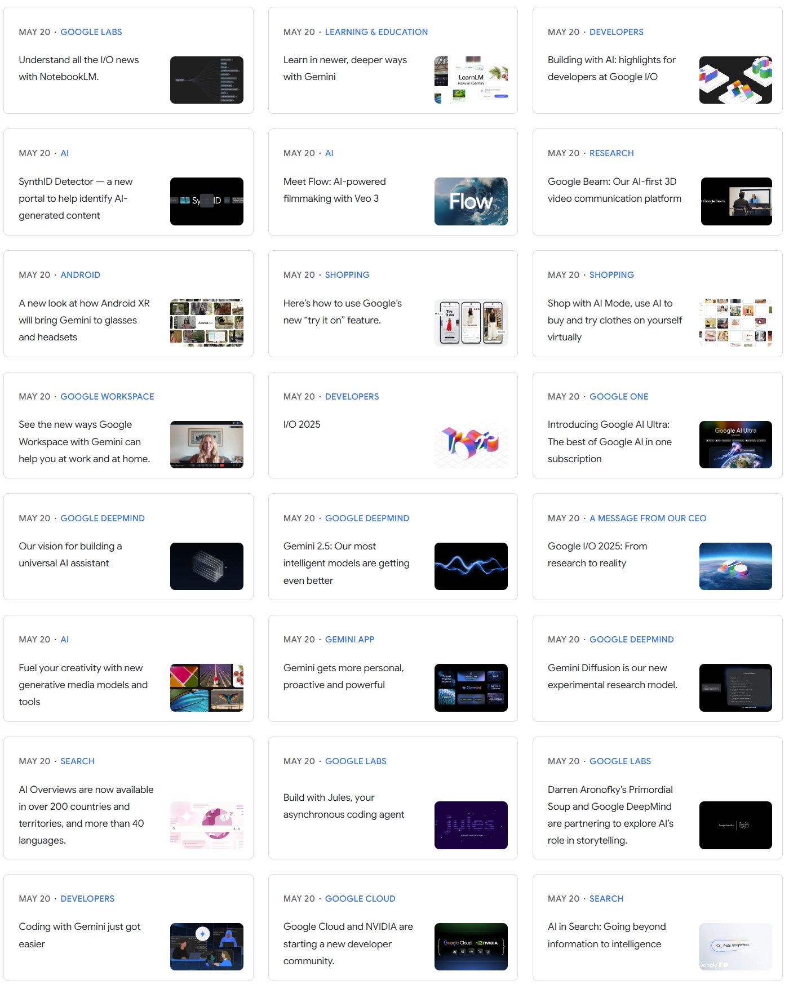Open the AI Mode shopping grid thumbnail
Viewport: 789px width, 989px height.
point(735,323)
